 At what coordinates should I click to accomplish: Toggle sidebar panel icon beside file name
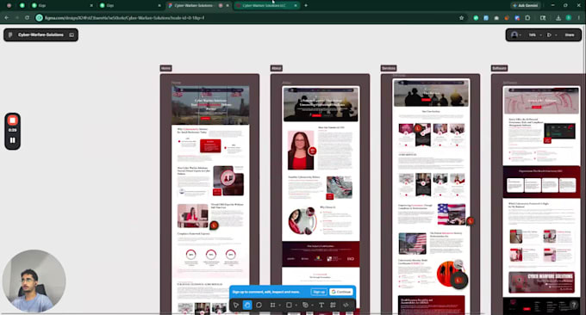point(72,34)
